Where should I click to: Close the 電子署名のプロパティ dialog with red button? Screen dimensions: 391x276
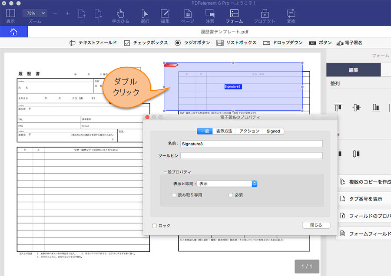147,117
